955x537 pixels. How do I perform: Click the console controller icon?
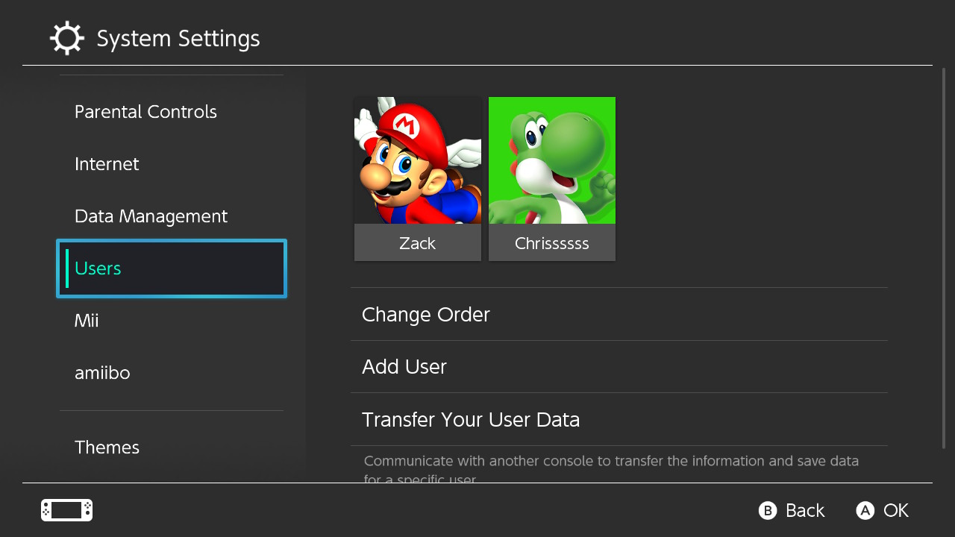[x=66, y=510]
